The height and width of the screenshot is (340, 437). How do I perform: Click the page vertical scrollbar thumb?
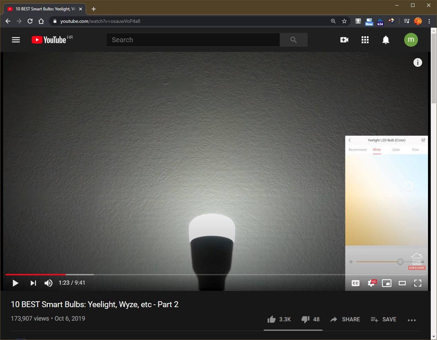coord(434,68)
